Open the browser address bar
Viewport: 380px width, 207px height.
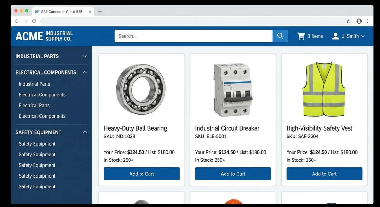(x=190, y=21)
